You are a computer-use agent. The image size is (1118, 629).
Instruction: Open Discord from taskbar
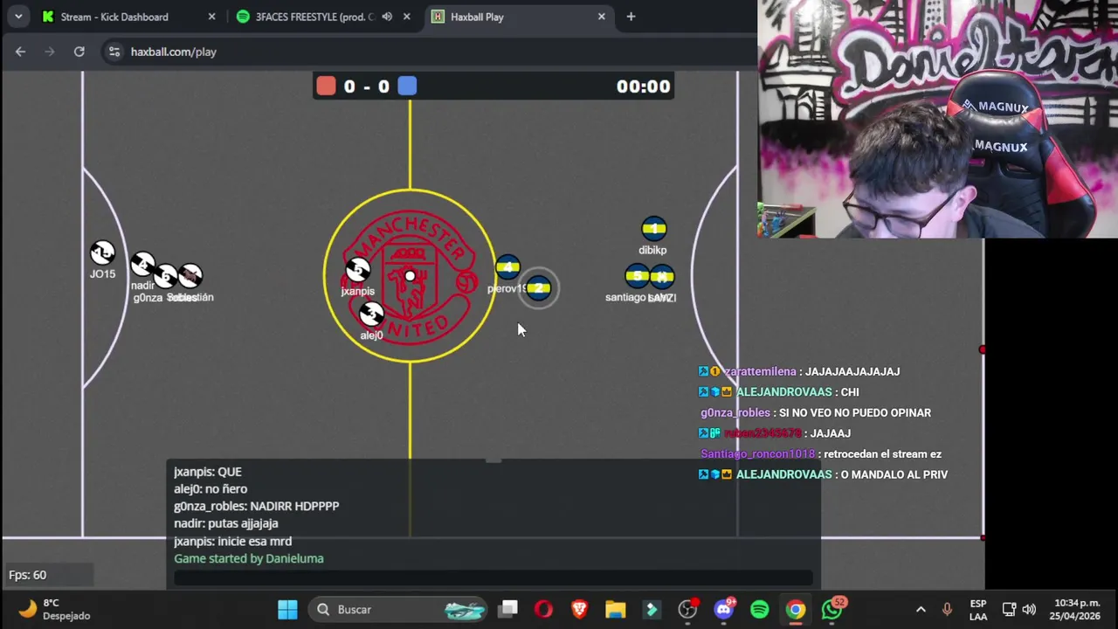(x=724, y=609)
